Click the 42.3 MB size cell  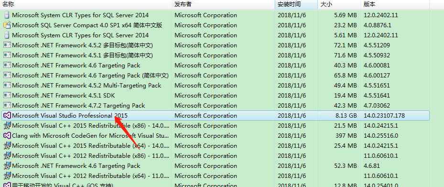pos(346,105)
